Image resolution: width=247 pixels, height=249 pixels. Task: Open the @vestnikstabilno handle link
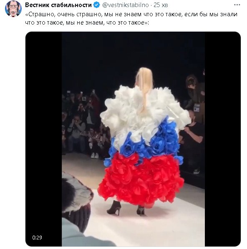pos(126,5)
